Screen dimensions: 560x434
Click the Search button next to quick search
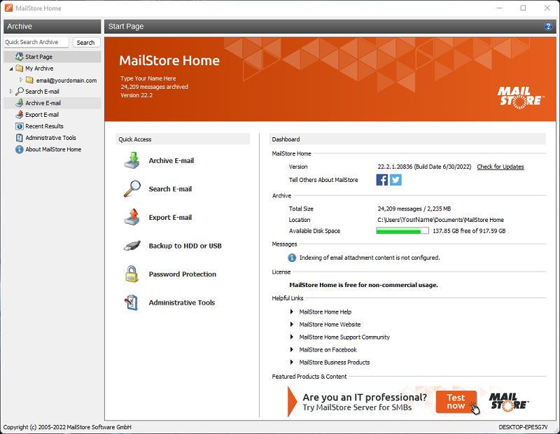[x=85, y=43]
